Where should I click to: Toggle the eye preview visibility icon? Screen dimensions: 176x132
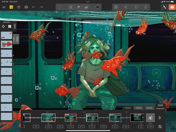26,7
